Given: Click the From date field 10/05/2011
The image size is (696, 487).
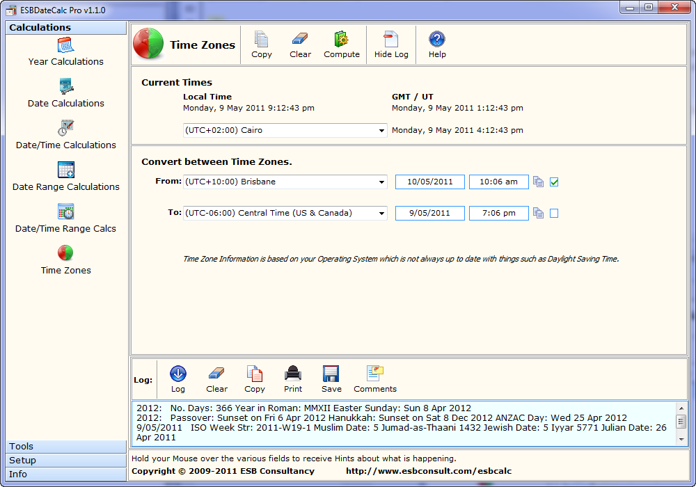Looking at the screenshot, I should [x=429, y=182].
